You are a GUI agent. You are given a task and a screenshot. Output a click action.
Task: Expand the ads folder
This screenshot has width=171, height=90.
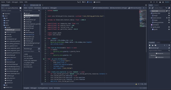[3, 18]
